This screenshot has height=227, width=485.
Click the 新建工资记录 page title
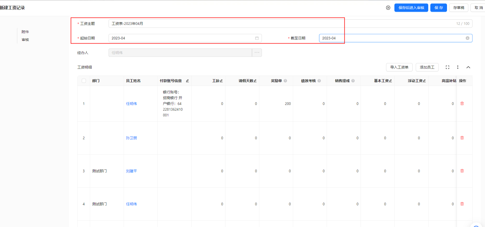(x=12, y=8)
